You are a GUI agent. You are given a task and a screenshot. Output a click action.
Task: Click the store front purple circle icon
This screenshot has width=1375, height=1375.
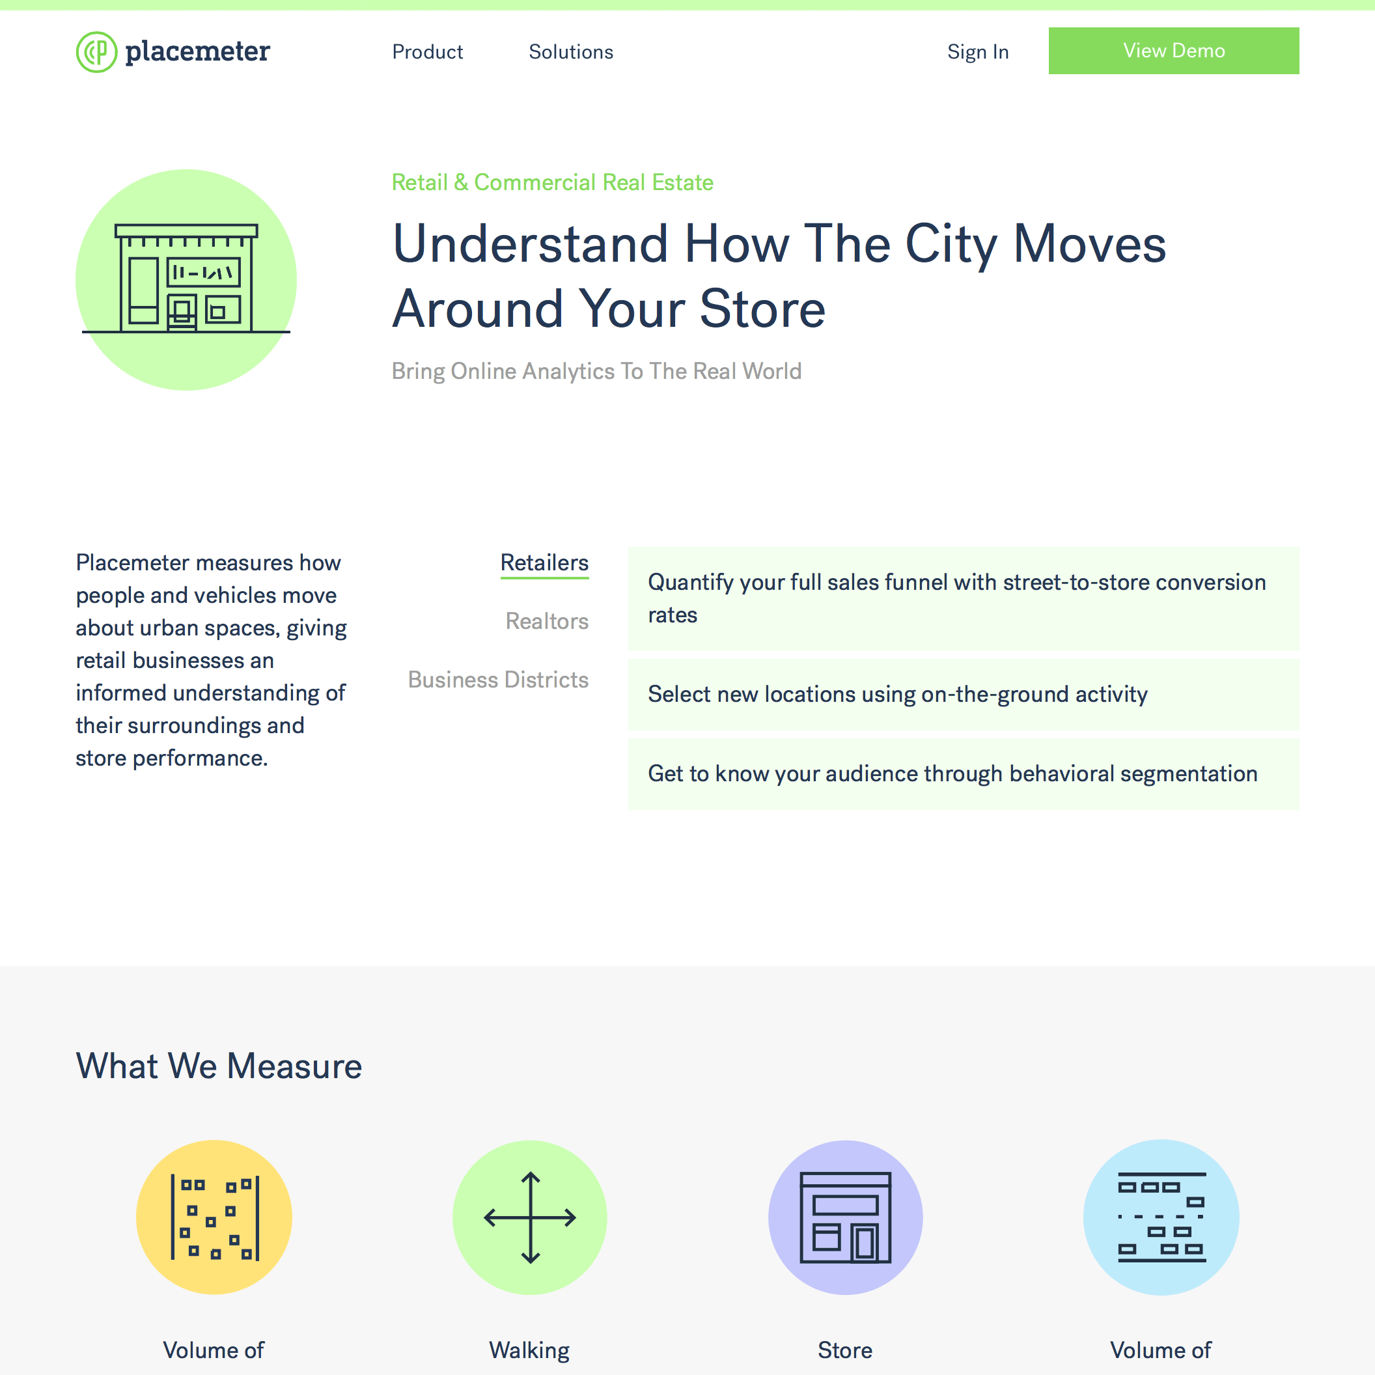(845, 1216)
